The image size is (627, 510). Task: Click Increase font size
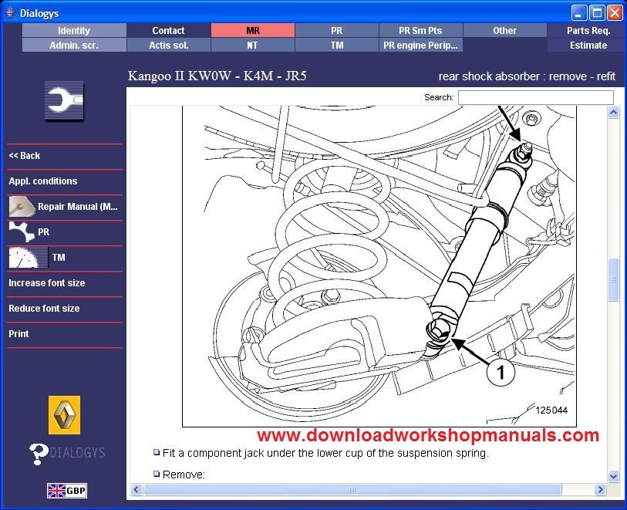click(47, 283)
